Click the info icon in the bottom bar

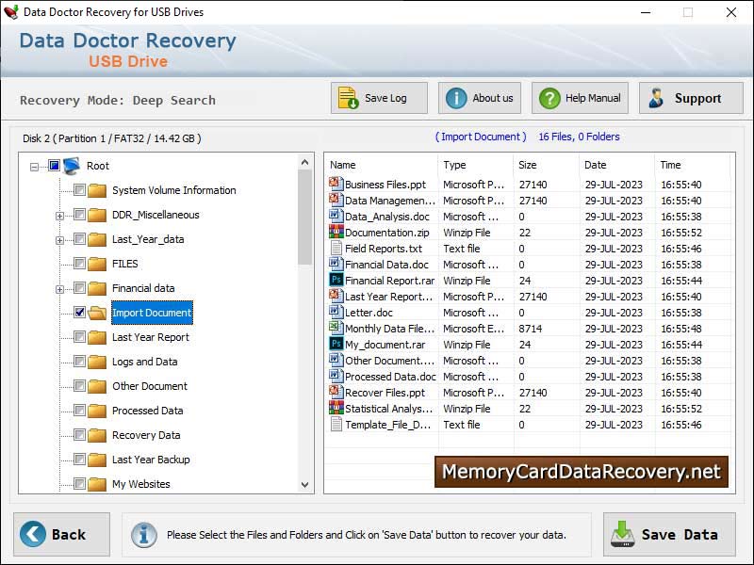click(x=143, y=535)
